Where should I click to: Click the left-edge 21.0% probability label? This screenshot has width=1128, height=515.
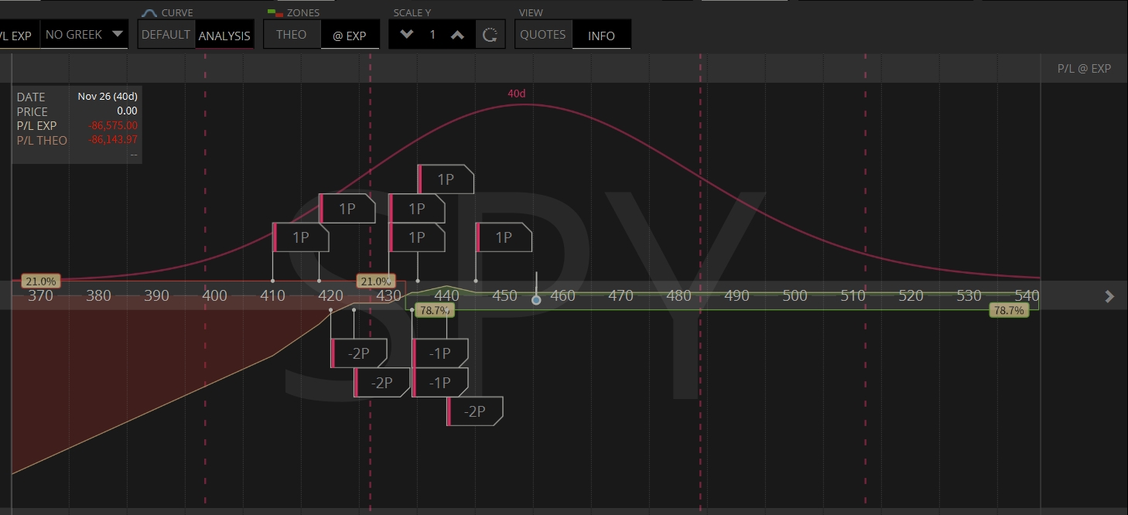click(40, 281)
